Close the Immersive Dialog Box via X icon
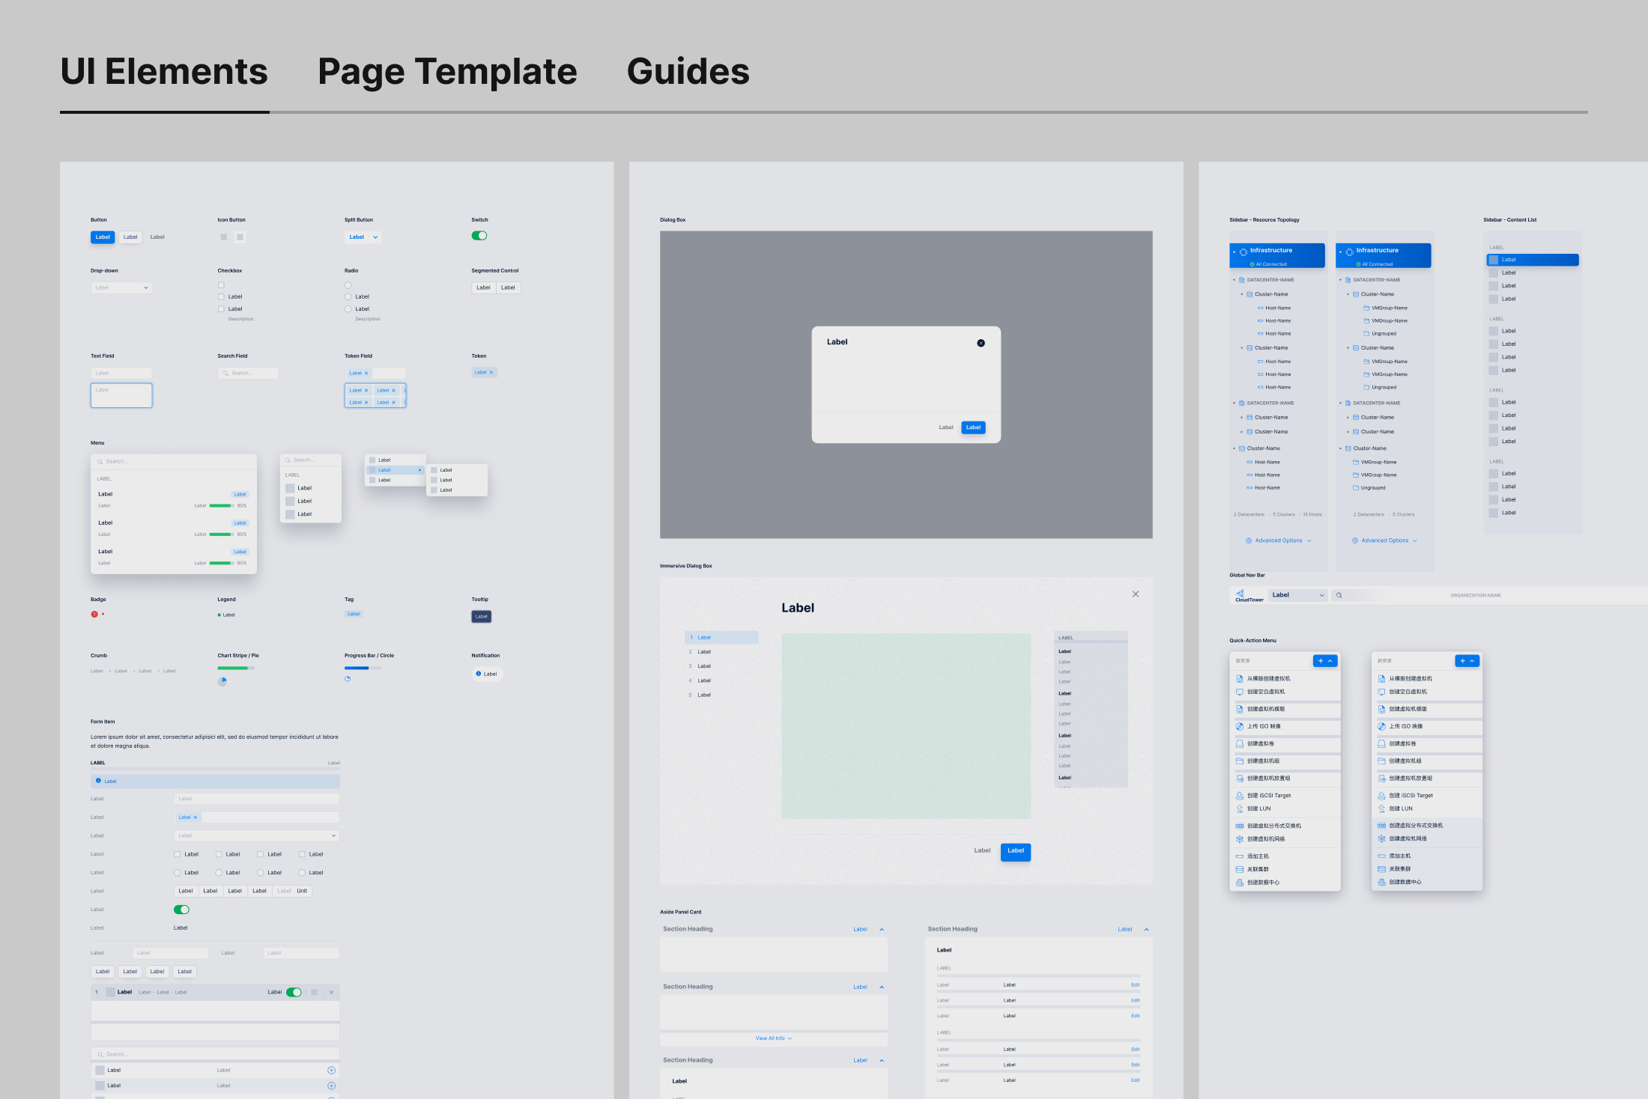Viewport: 1648px width, 1099px height. [1136, 594]
